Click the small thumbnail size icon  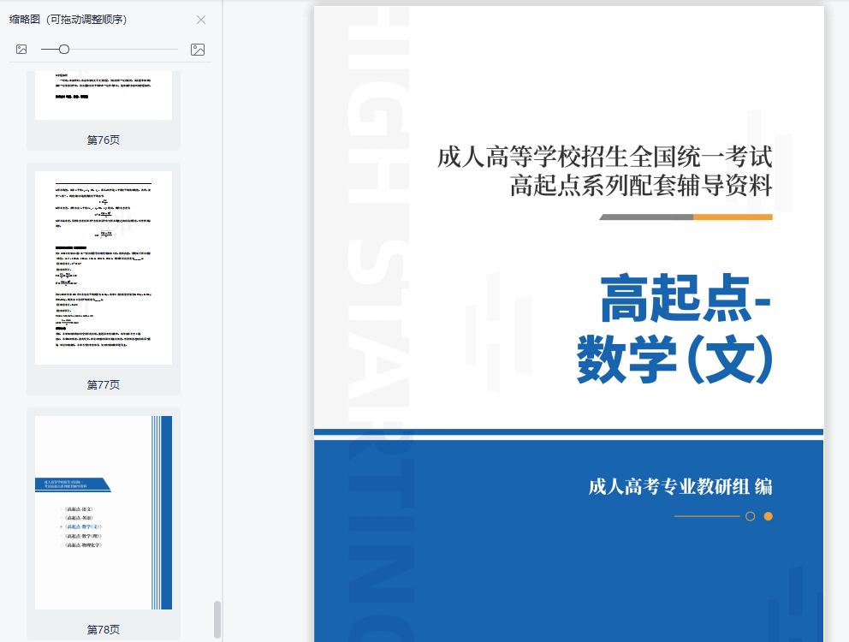pos(21,50)
